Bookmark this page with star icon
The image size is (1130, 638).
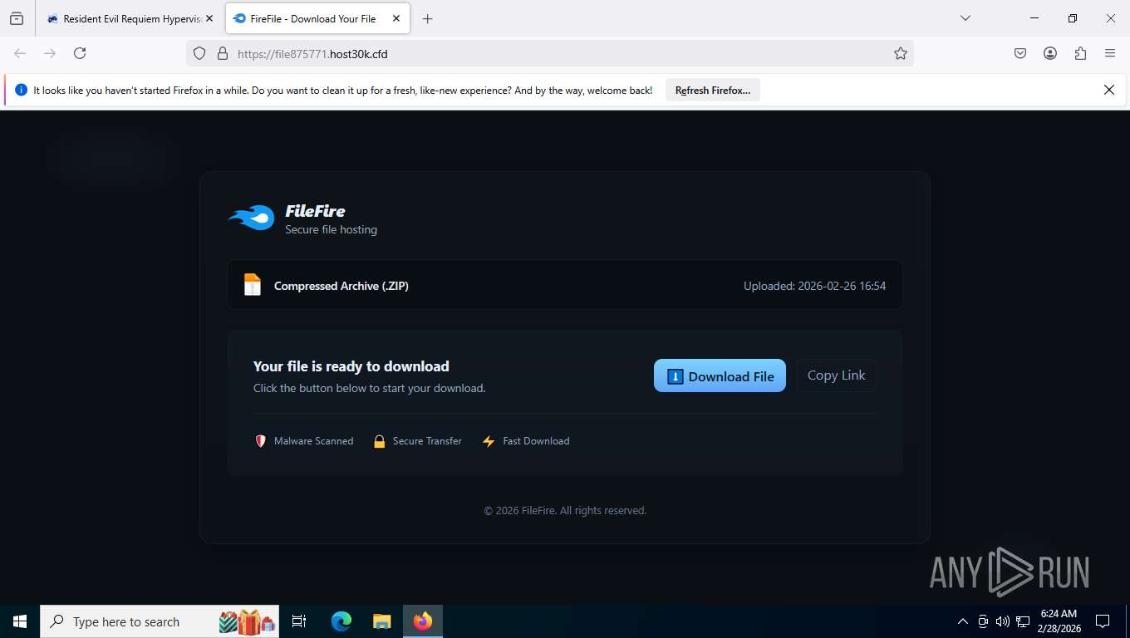click(x=900, y=53)
